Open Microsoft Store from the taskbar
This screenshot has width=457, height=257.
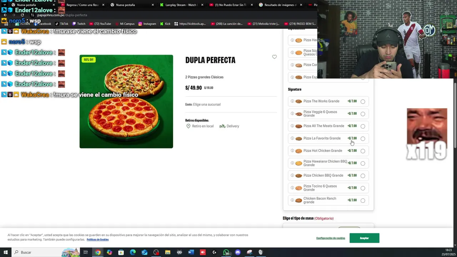[121, 252]
